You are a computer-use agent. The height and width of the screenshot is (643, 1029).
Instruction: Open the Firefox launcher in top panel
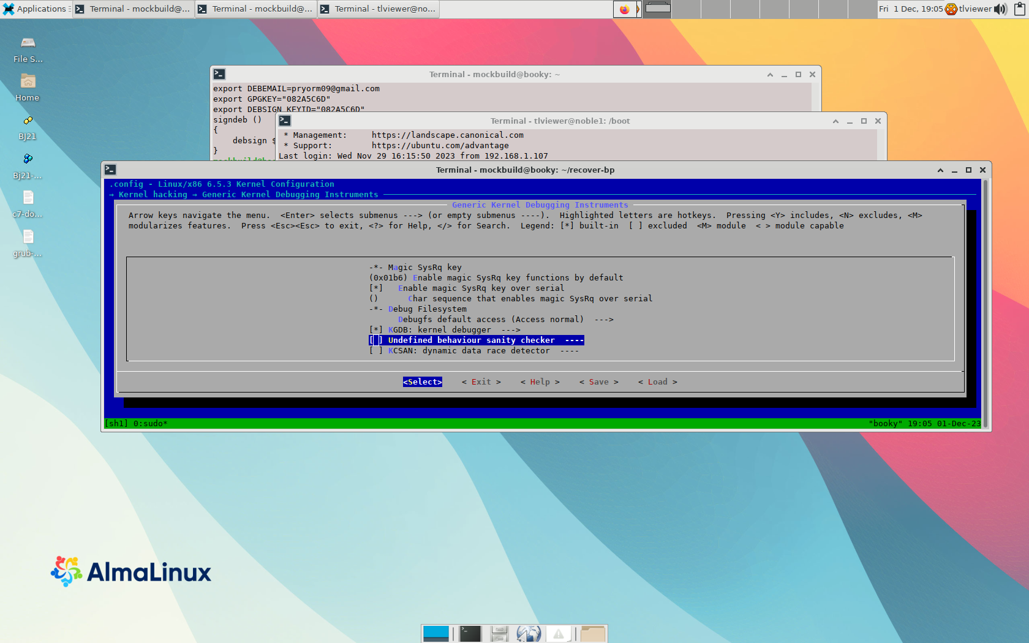click(624, 9)
